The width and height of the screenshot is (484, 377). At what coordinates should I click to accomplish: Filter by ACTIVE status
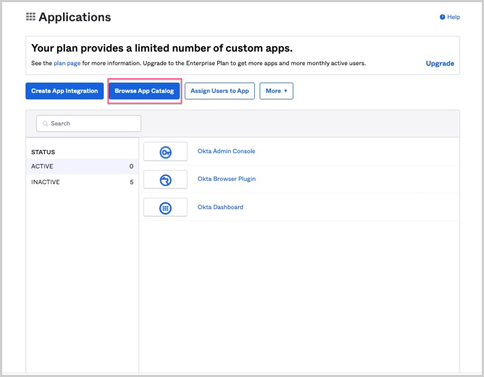click(42, 166)
